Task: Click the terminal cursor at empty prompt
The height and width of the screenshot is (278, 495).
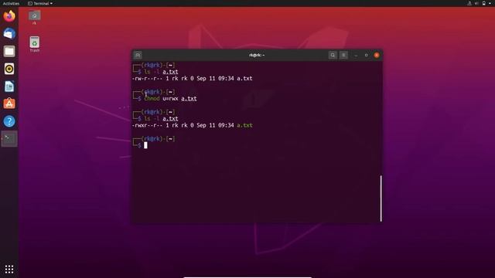Action: point(145,145)
